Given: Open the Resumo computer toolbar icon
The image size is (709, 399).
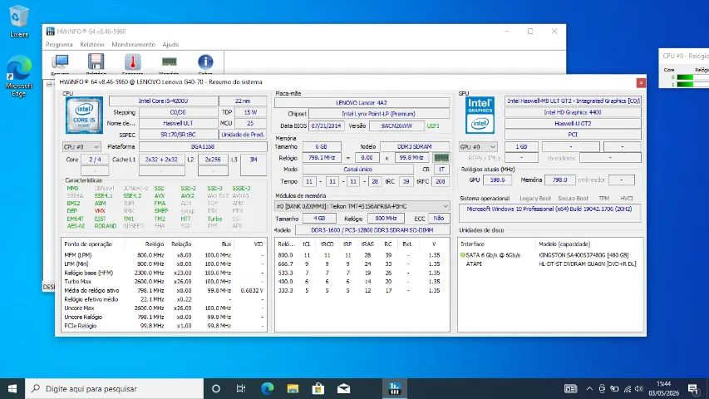Looking at the screenshot, I should 60,63.
